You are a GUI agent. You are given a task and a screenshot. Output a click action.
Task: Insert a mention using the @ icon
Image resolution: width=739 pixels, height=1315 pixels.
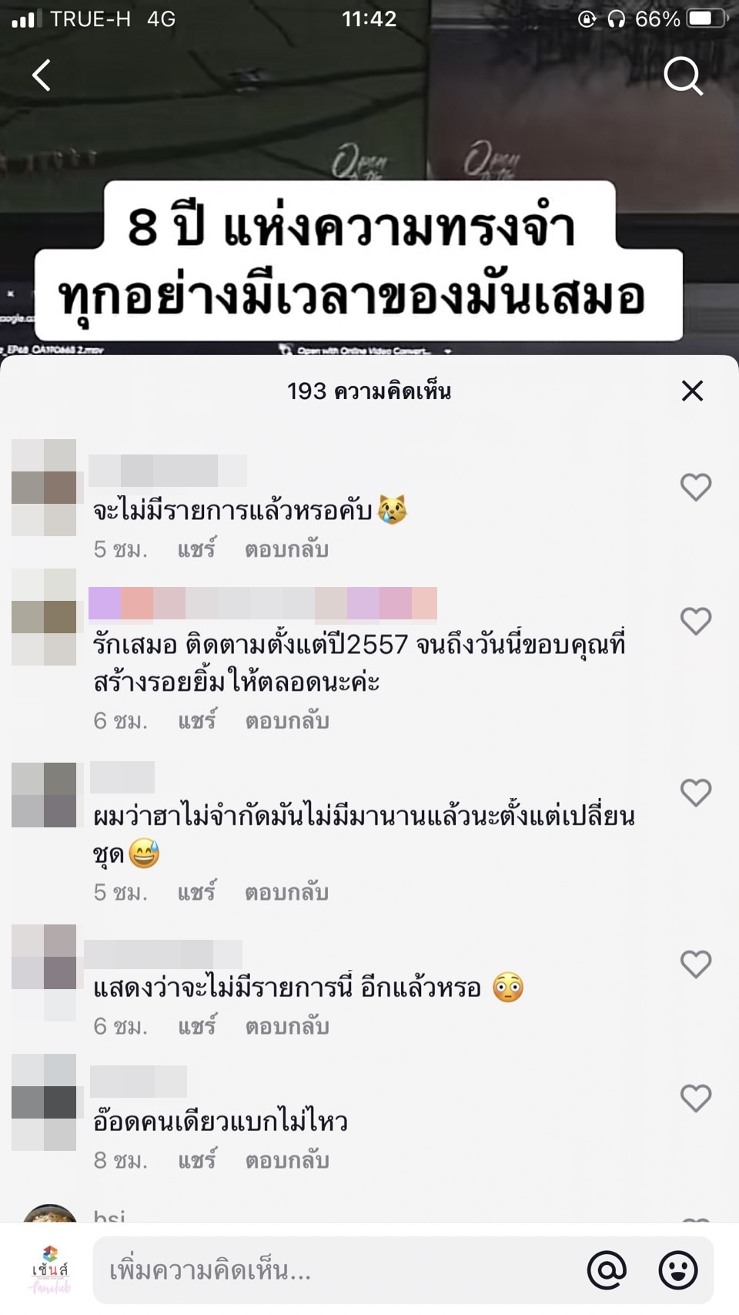(x=607, y=1270)
